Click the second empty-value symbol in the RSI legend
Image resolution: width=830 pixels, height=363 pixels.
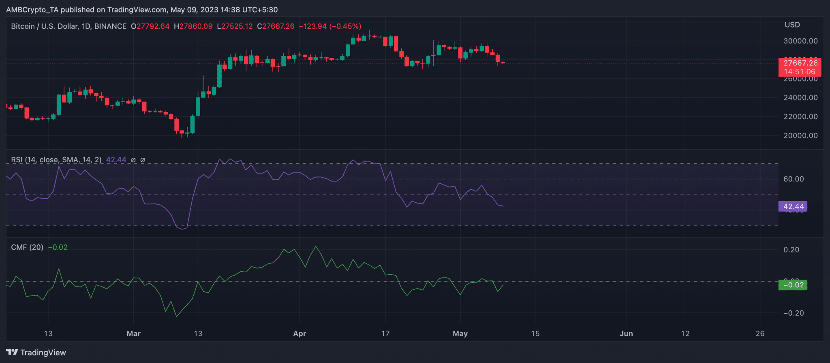pos(143,160)
